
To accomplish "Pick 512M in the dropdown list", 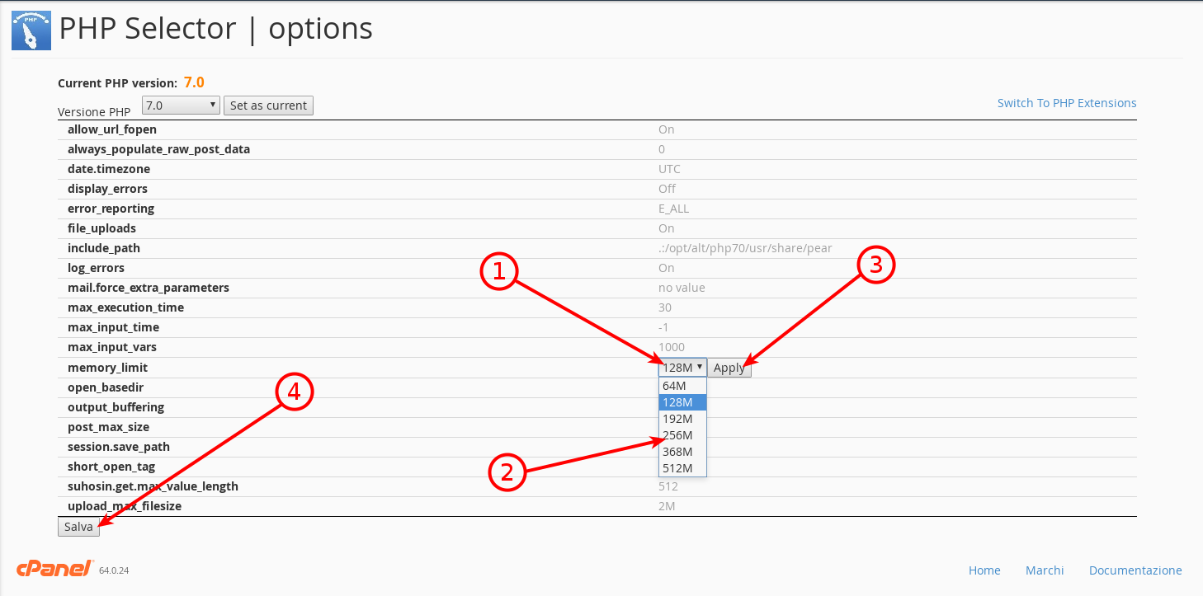I will pos(682,468).
